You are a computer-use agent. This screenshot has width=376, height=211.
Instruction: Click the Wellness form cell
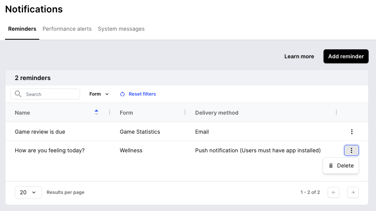coord(131,150)
